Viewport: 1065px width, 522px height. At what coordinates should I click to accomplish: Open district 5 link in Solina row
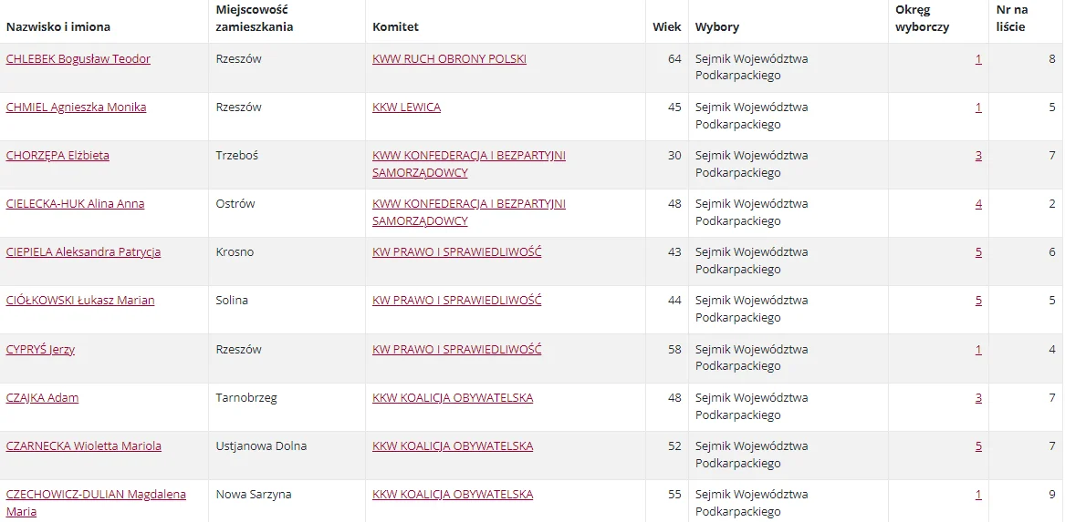coord(978,301)
